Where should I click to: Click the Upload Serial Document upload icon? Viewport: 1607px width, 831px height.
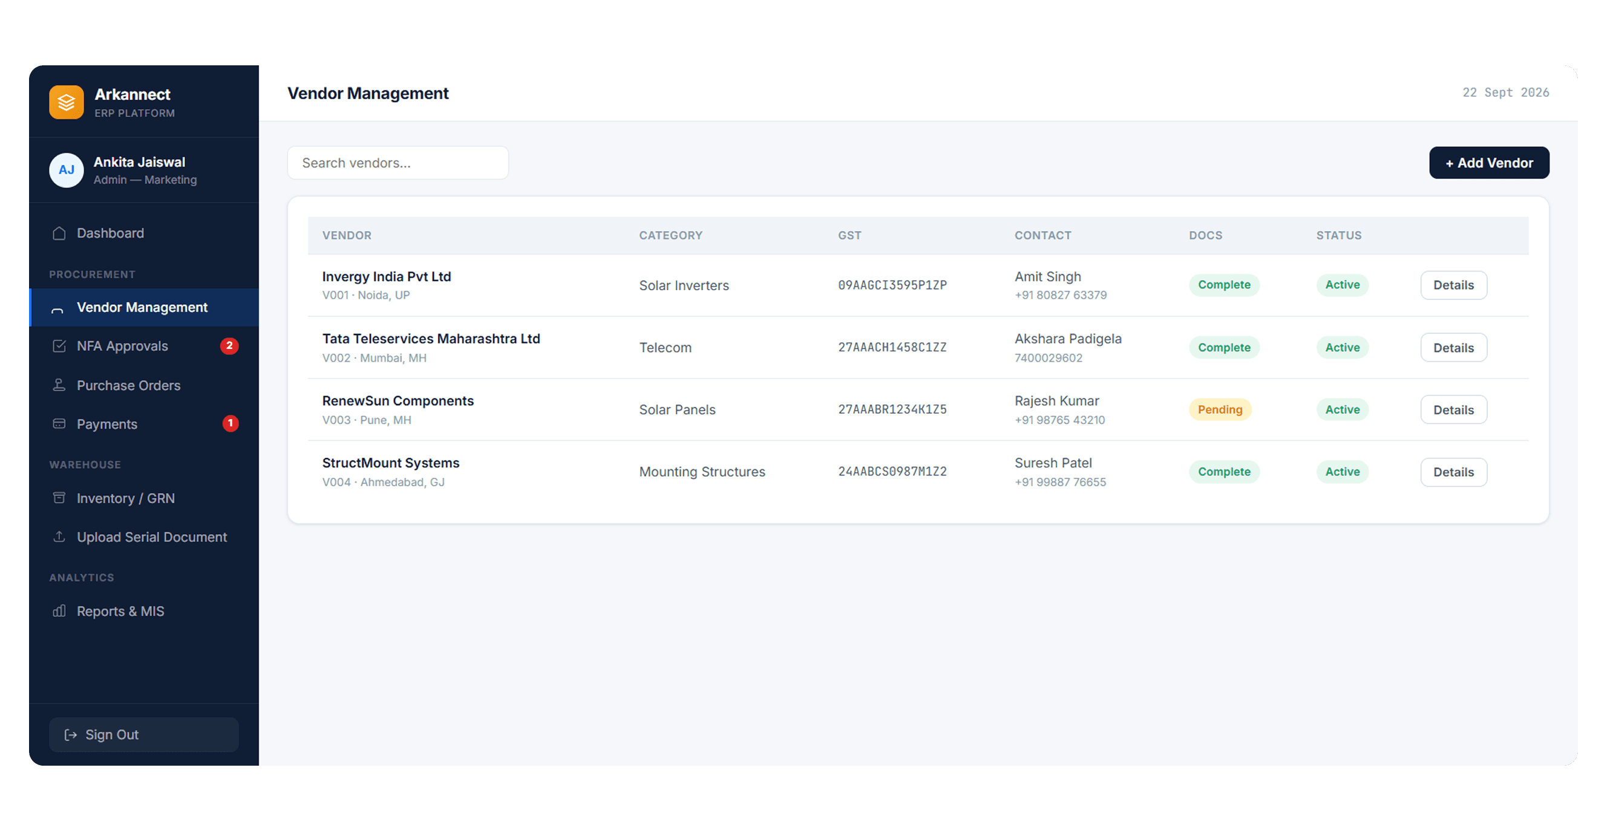[x=59, y=536]
